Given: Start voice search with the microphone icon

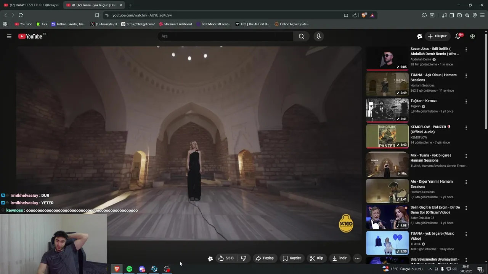Looking at the screenshot, I should (319, 36).
